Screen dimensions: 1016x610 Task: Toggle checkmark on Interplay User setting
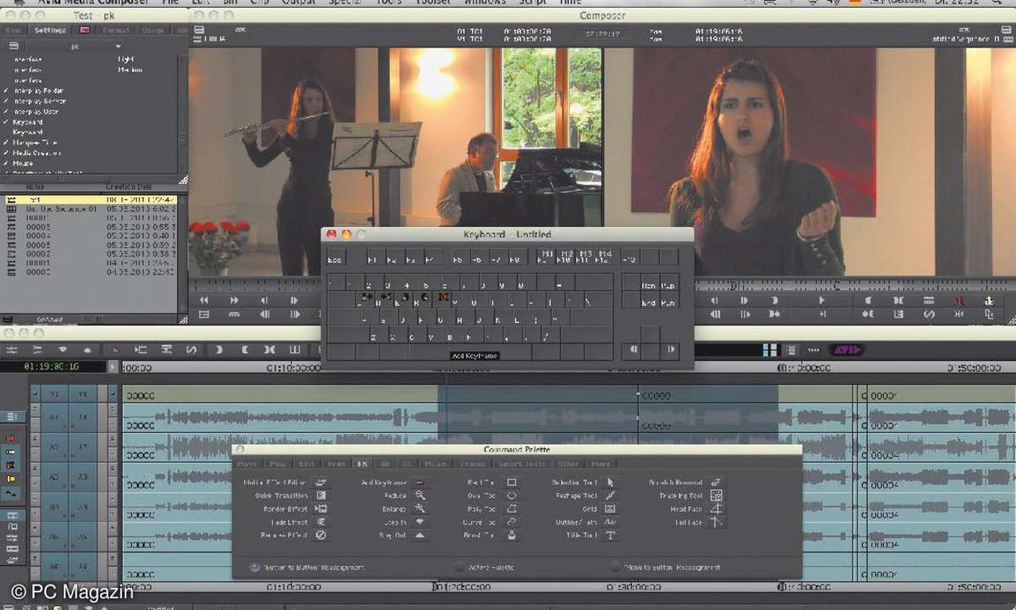tap(6, 111)
